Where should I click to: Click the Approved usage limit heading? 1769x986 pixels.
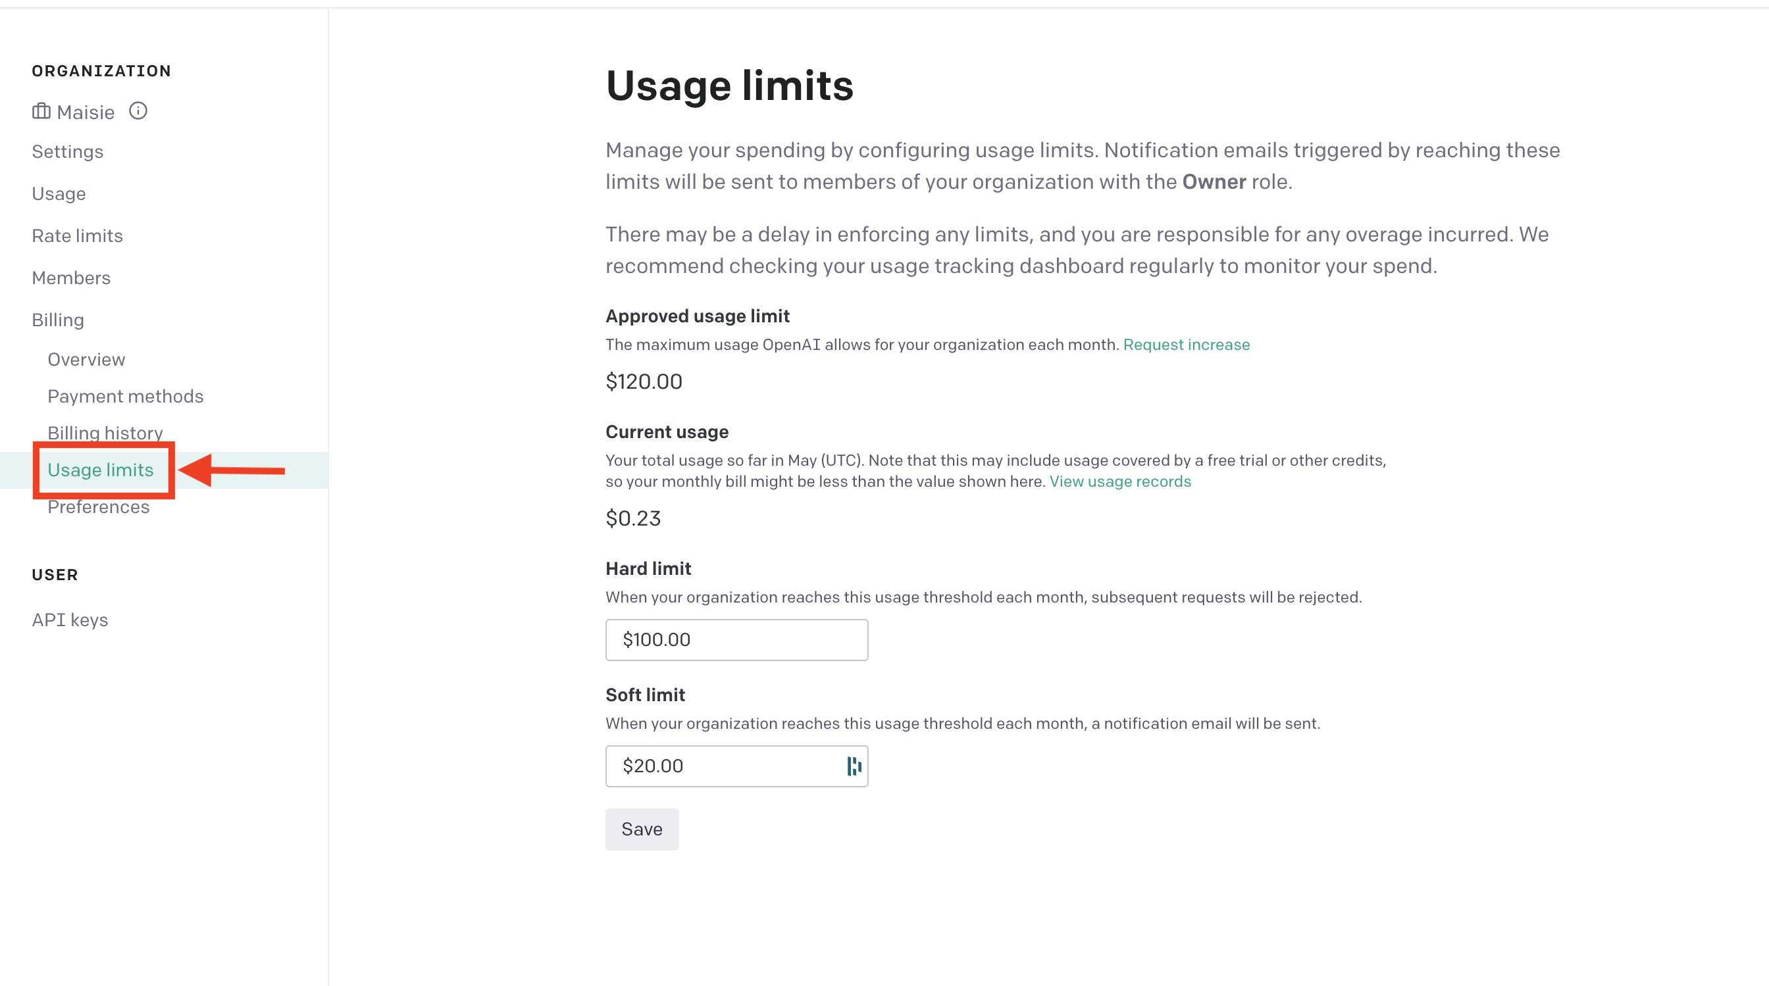pos(697,316)
